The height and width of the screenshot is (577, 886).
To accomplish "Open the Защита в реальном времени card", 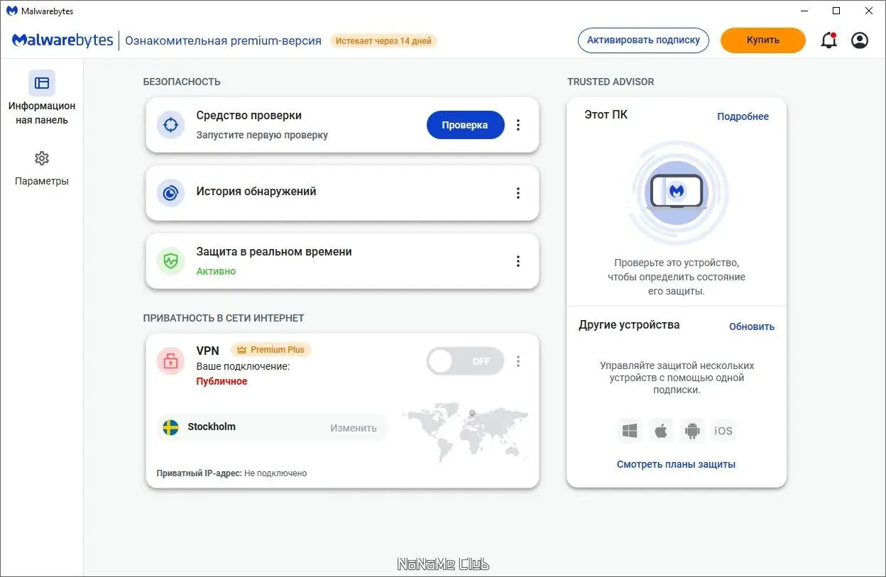I will click(342, 261).
